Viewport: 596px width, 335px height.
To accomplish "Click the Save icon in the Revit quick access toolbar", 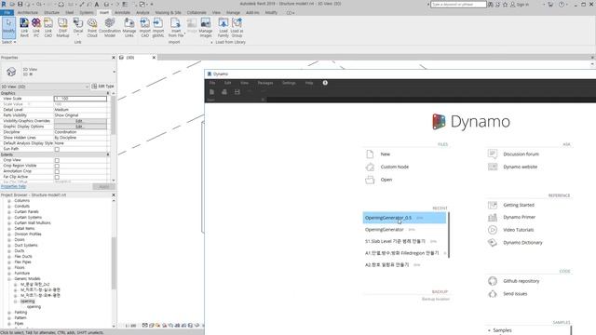I will [x=20, y=4].
